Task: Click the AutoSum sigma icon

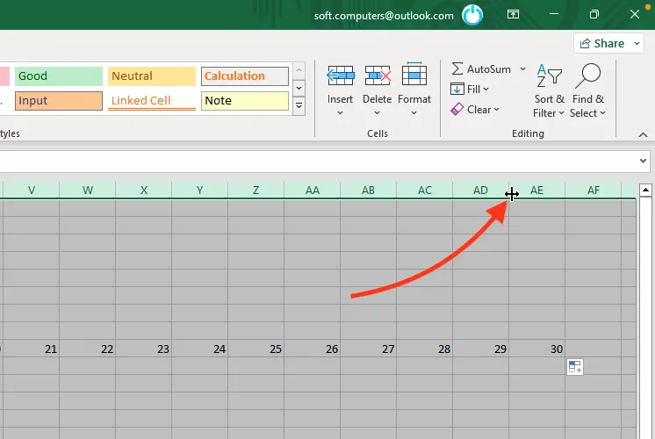Action: (457, 68)
